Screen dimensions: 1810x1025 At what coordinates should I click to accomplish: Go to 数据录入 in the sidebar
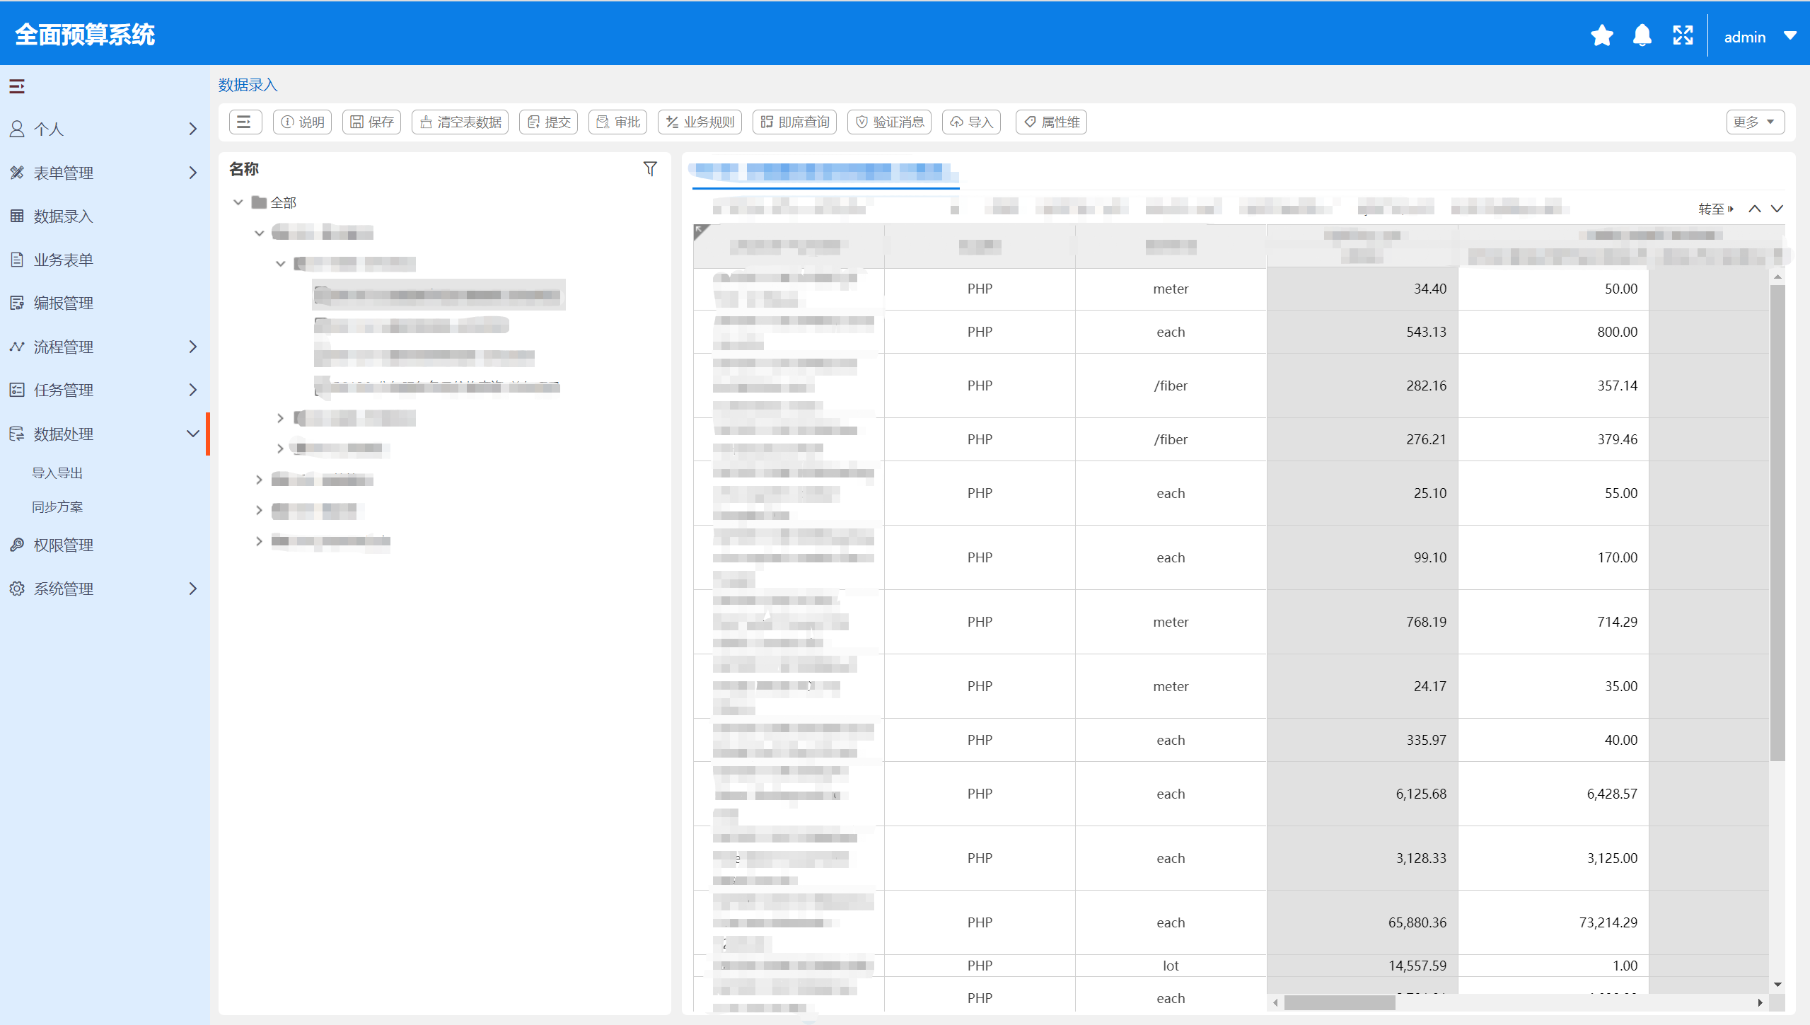click(105, 216)
